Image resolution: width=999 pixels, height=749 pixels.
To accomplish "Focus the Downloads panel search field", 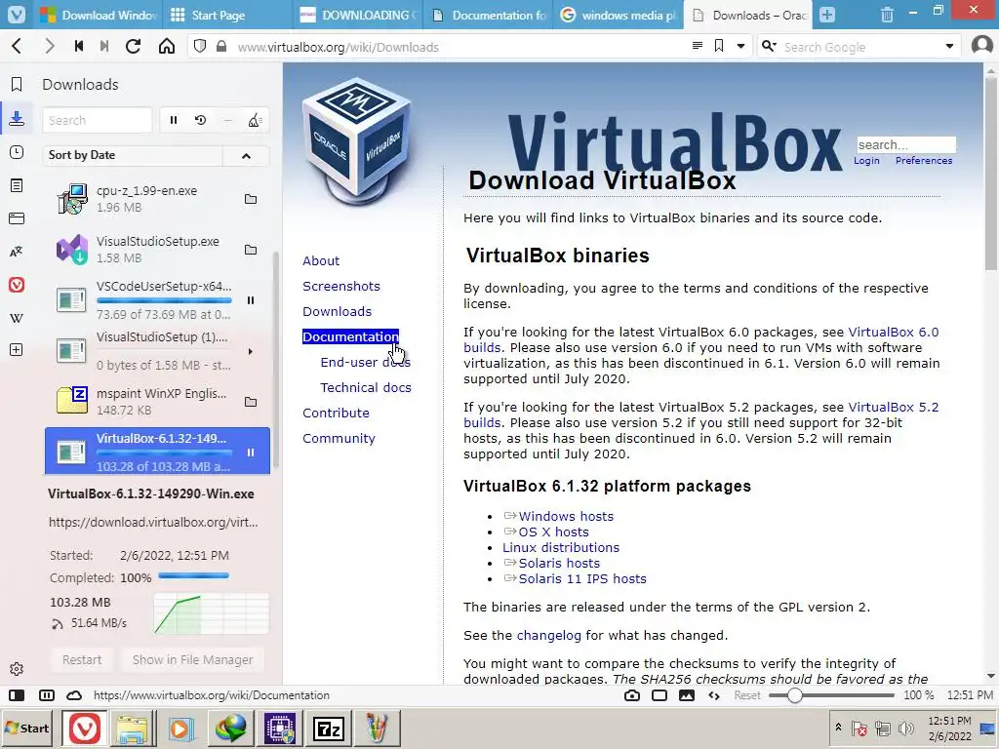I will point(97,120).
